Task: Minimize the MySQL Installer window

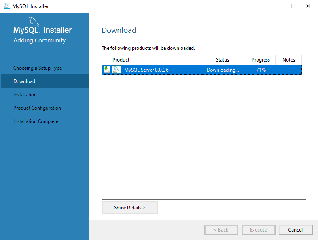Action: (271, 6)
